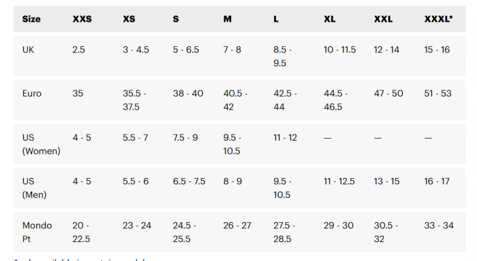Click the Mondo Pt row label
Viewport: 477px width, 261px height.
[x=37, y=232]
